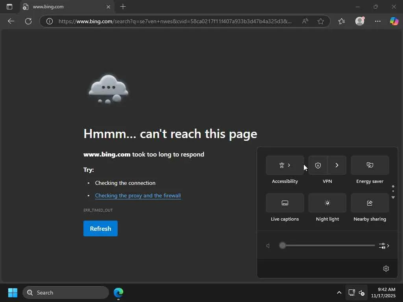The width and height of the screenshot is (403, 302).
Task: Click the volume slider track
Action: (327, 245)
